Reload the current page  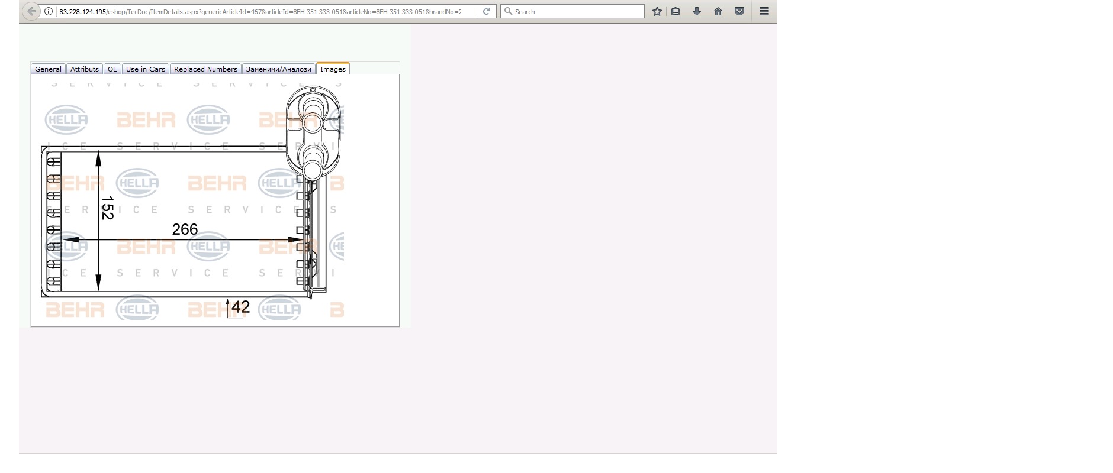coord(486,11)
